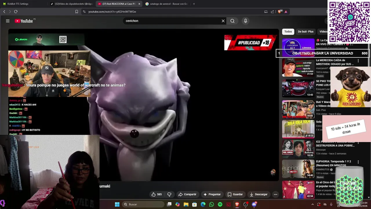Open the ENMINUTOS channel name

coord(323,170)
